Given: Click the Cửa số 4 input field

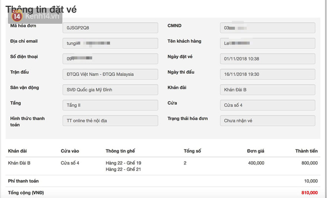Looking at the screenshot, I should (268, 105).
